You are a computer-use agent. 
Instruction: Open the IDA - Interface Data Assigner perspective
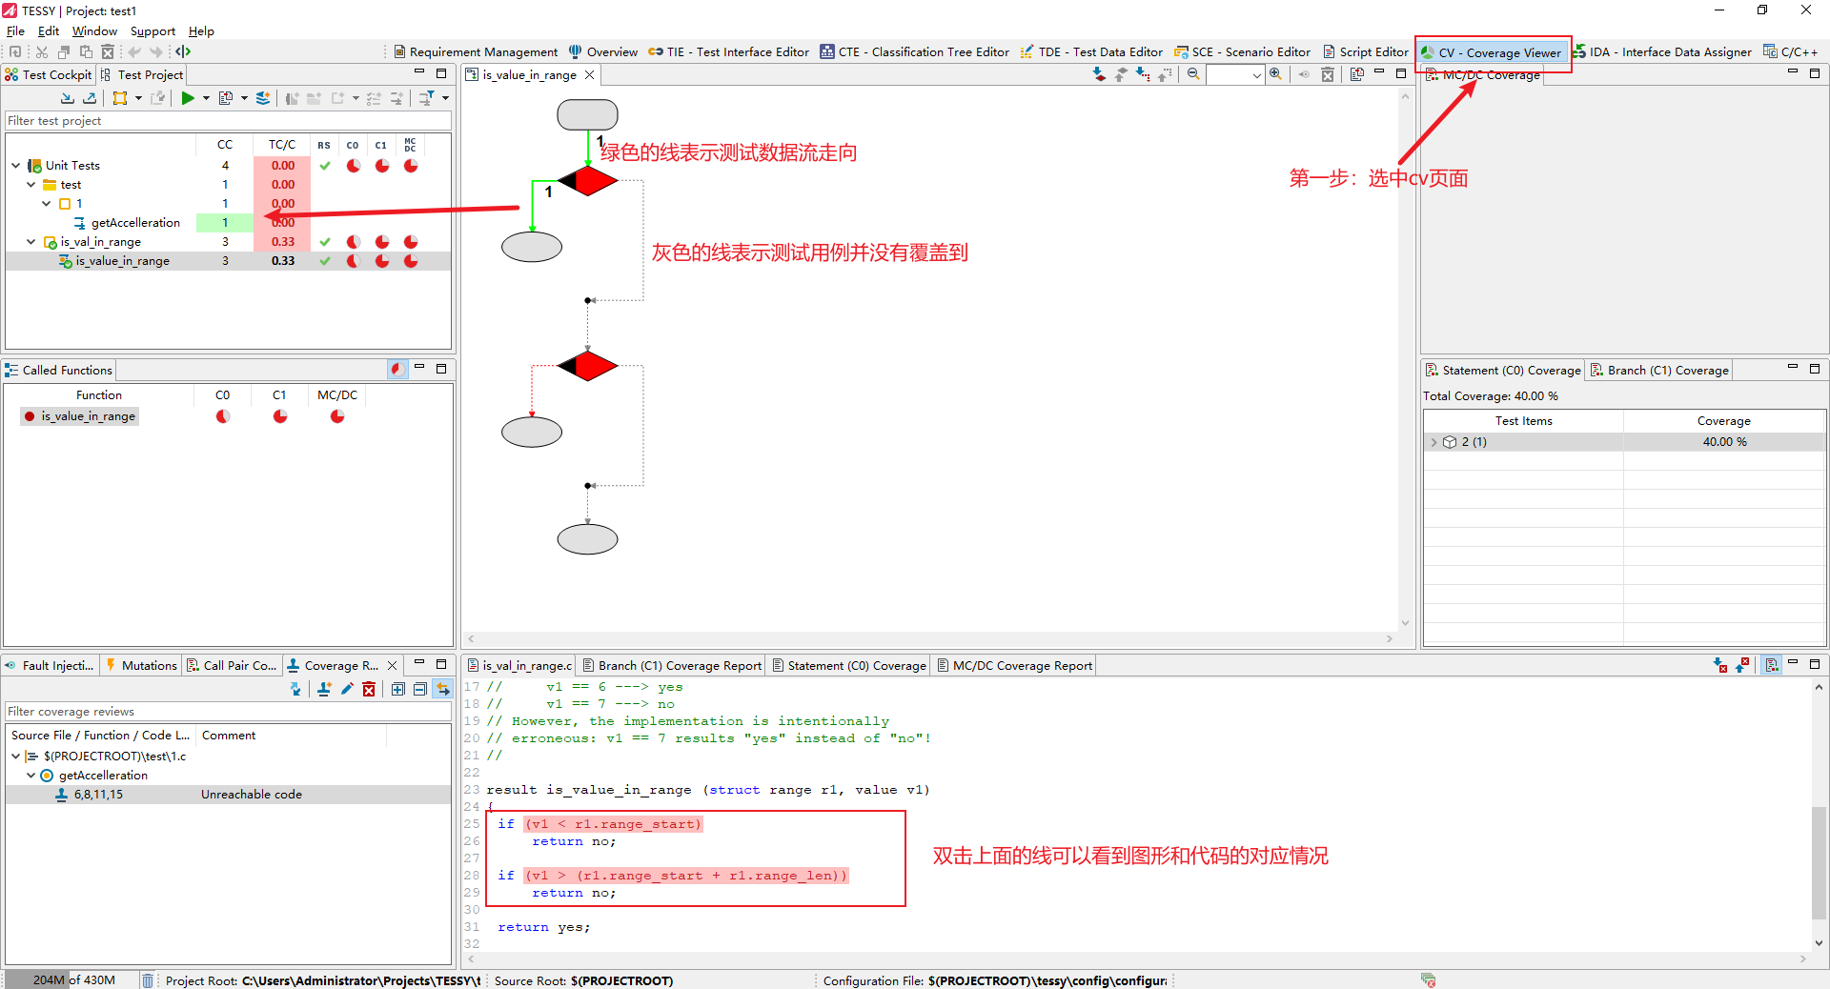tap(1662, 52)
